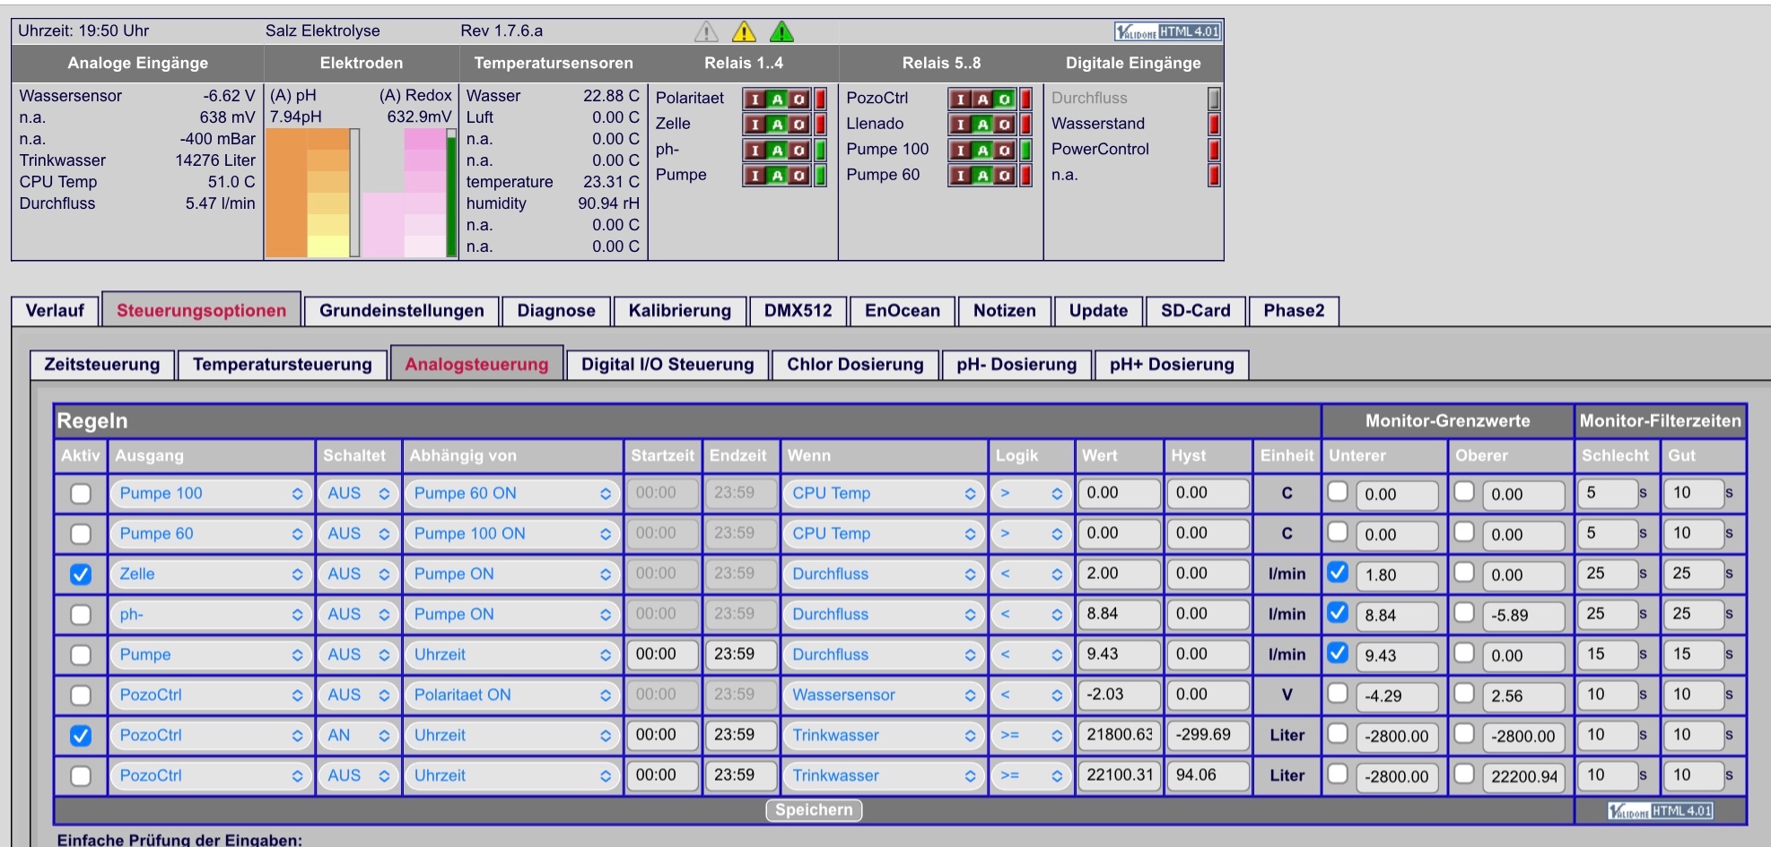Open the Chlor Dosierung sub-tab
Screen dimensions: 1771x847
point(855,365)
